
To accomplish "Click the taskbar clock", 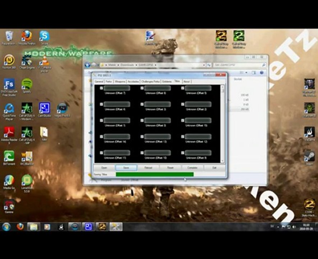I will [306, 227].
